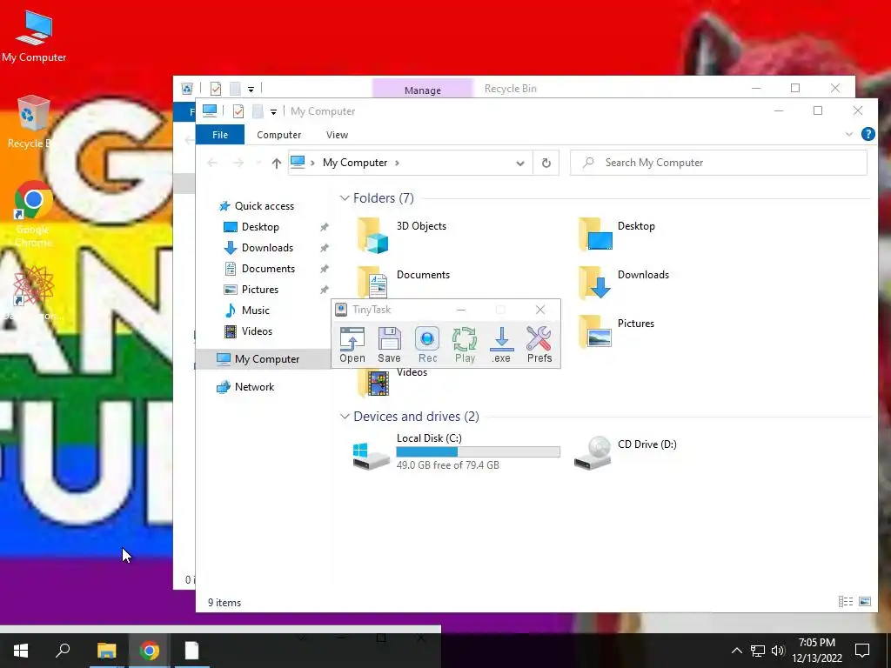Select Quick access in navigation pane
Image resolution: width=891 pixels, height=668 pixels.
[x=257, y=205]
